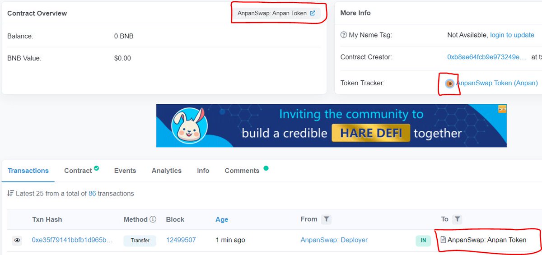Click the 'More Info' heading
Viewport: 542px width, 255px height.
(355, 13)
